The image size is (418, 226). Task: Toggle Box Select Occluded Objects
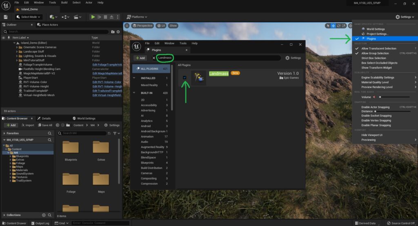point(379,63)
